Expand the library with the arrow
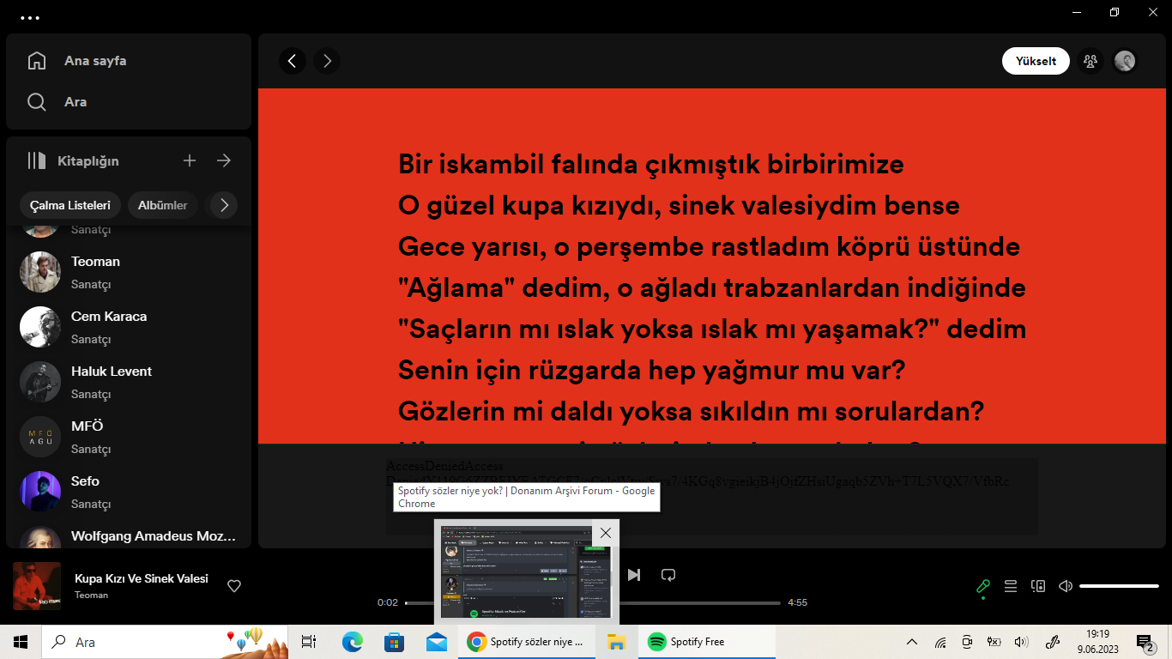Image resolution: width=1172 pixels, height=659 pixels. tap(224, 160)
